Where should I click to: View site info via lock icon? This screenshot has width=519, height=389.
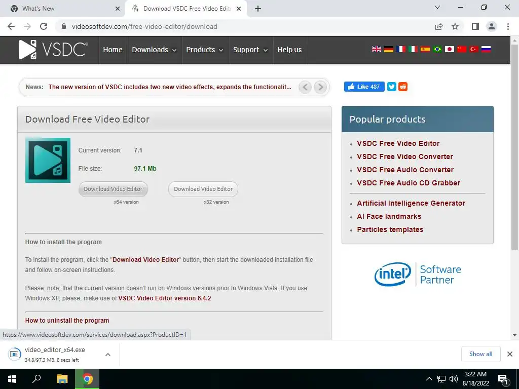tap(64, 26)
